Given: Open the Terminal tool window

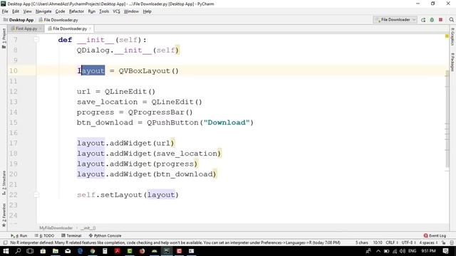Looking at the screenshot, I should tap(71, 235).
